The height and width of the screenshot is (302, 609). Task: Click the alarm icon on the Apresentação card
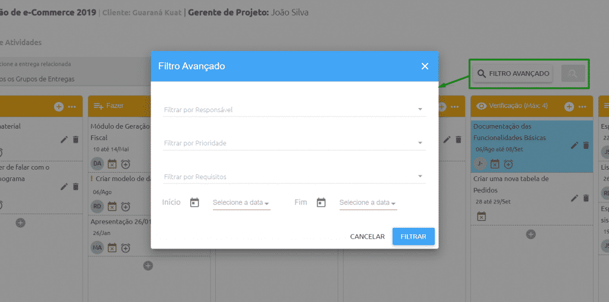coord(125,247)
